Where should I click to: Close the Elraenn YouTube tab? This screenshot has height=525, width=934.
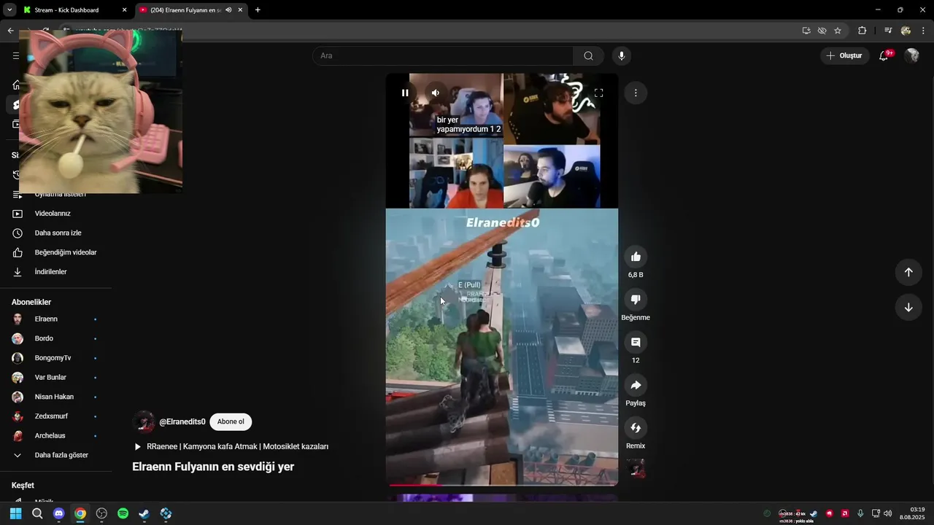point(240,10)
